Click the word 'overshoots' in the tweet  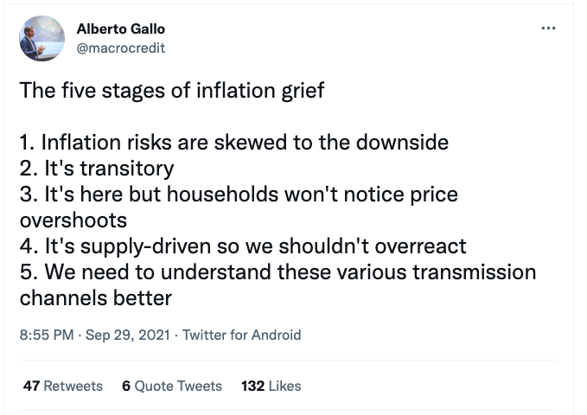(73, 220)
